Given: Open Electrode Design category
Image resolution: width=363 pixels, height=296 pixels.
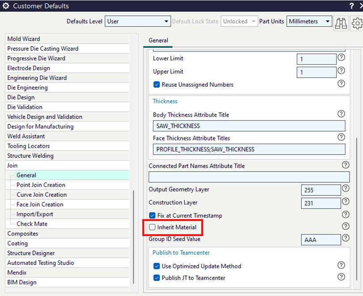Looking at the screenshot, I should [x=68, y=68].
